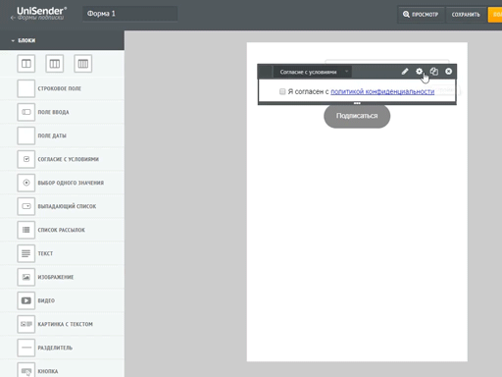Pick the Поле даты block icon
This screenshot has height=377, width=502.
[x=26, y=135]
